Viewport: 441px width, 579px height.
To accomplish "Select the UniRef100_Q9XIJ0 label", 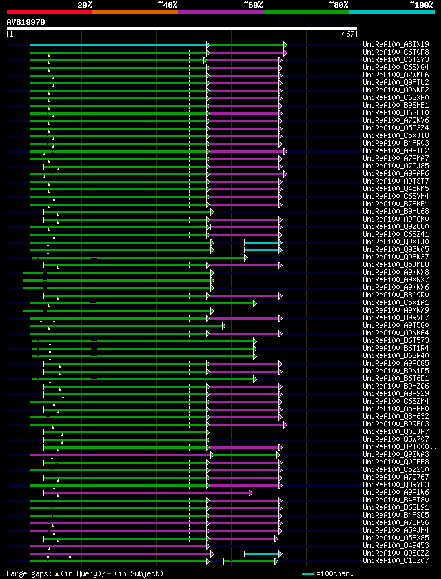I will 396,242.
